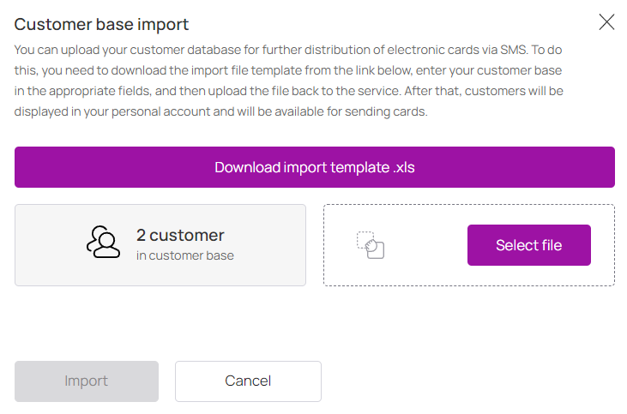Viewport: 627px width, 414px height.
Task: Click the "in customer base" label
Action: pyautogui.click(x=185, y=255)
